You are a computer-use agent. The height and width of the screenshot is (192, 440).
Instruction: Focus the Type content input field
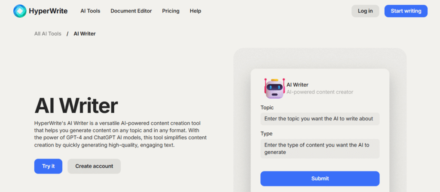click(x=320, y=148)
